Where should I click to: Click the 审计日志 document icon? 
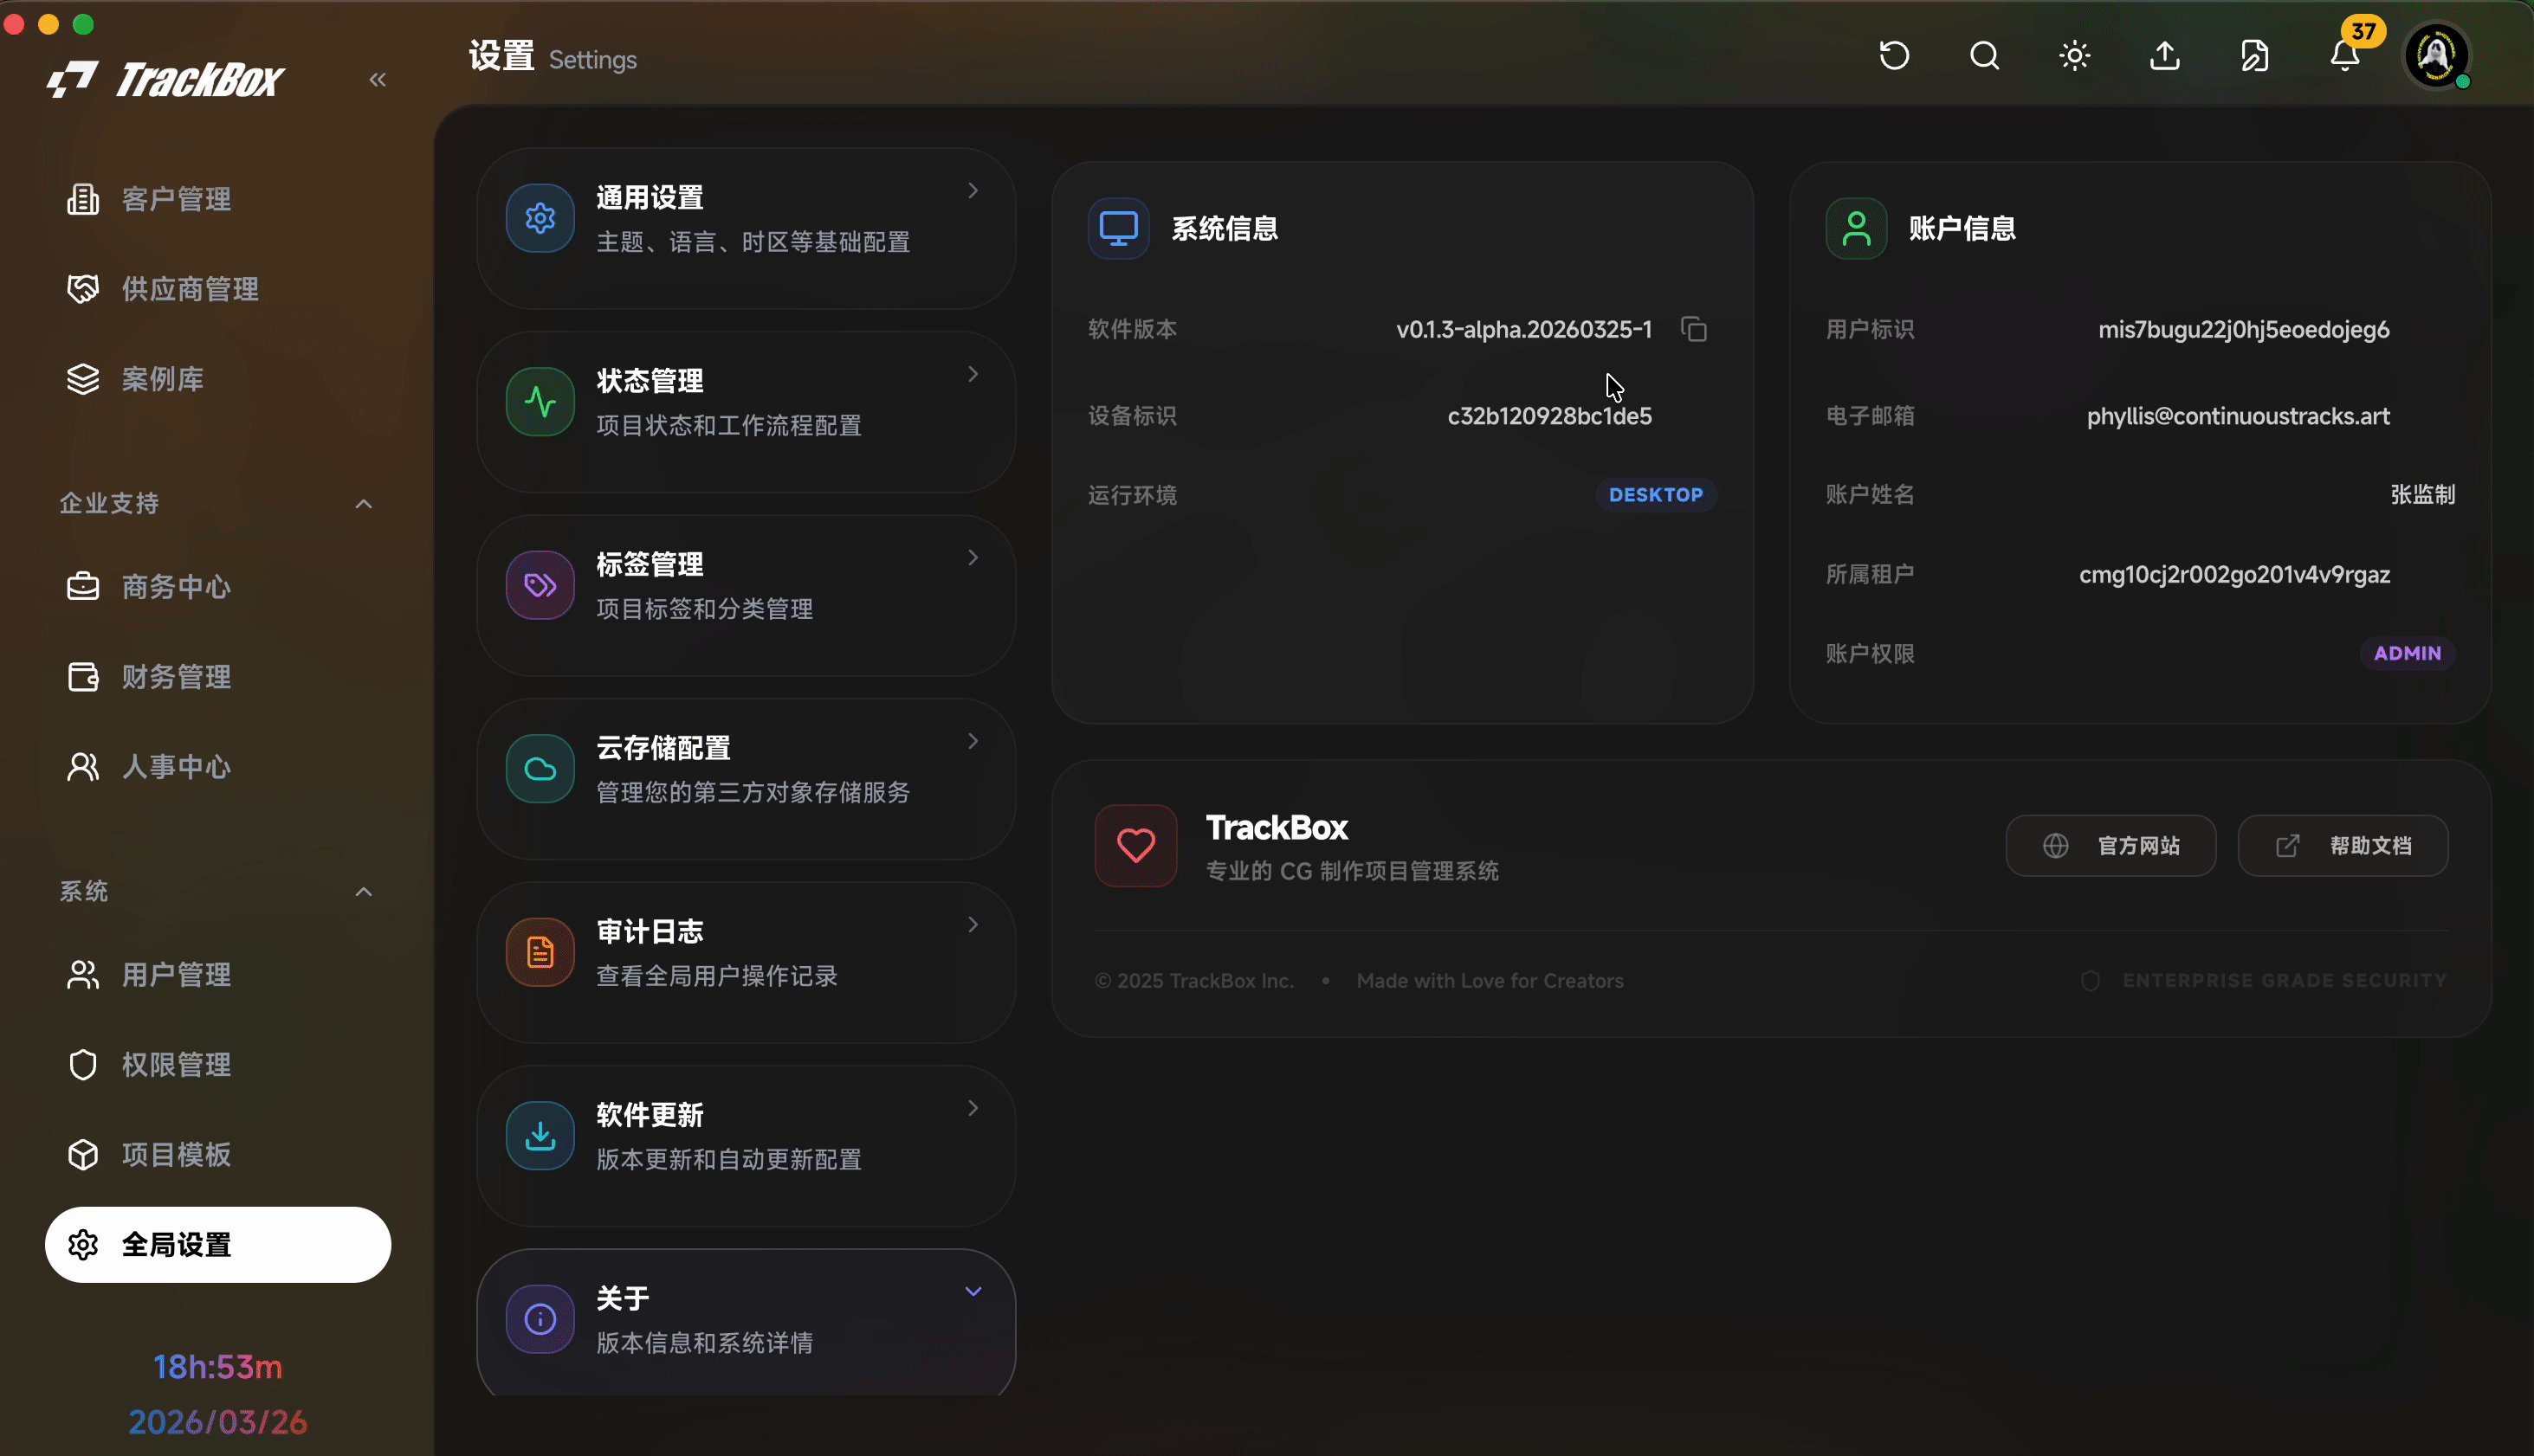click(x=540, y=952)
